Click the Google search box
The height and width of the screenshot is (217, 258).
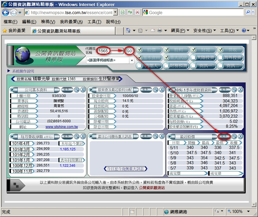tap(193, 12)
